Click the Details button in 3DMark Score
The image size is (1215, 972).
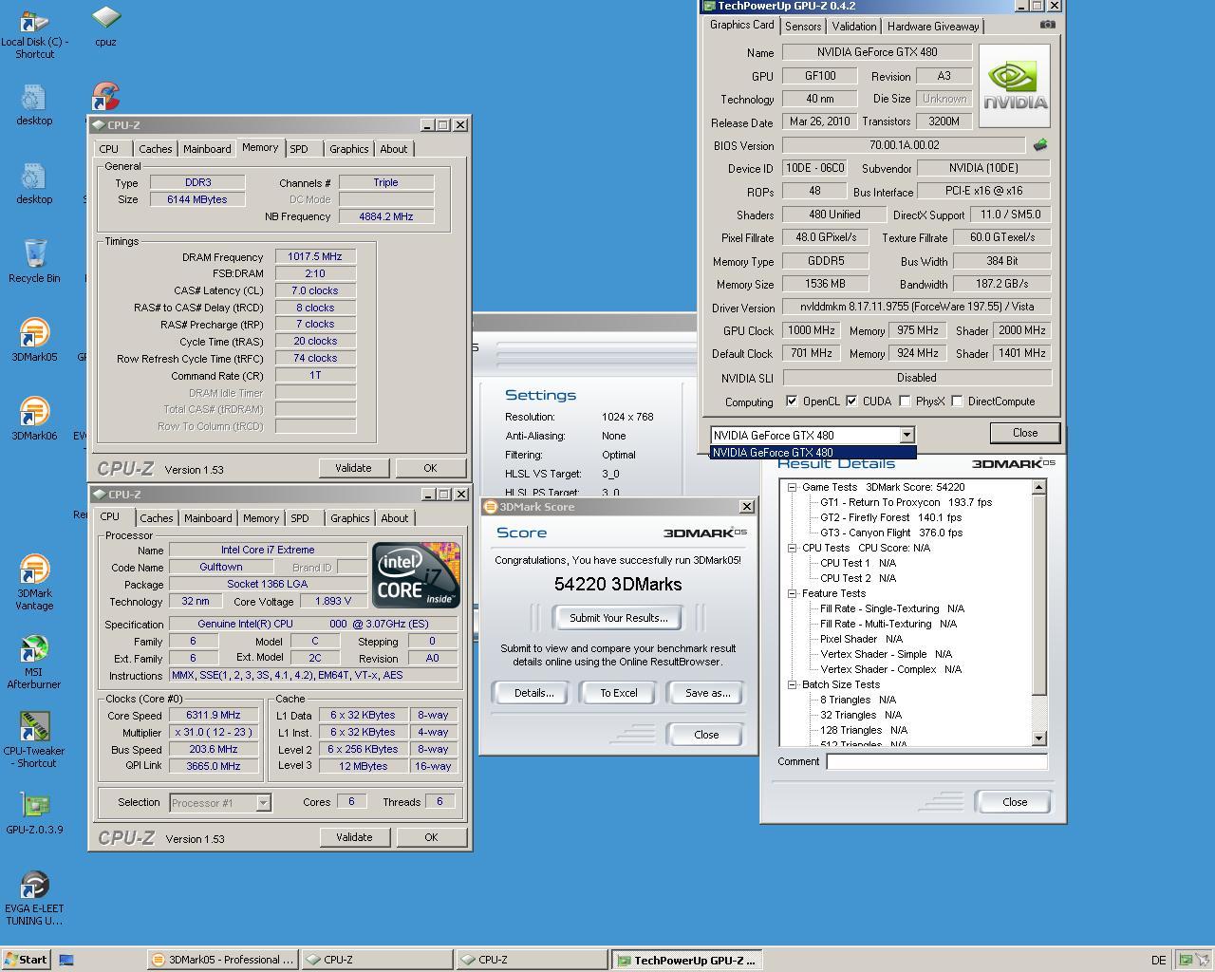[x=534, y=693]
